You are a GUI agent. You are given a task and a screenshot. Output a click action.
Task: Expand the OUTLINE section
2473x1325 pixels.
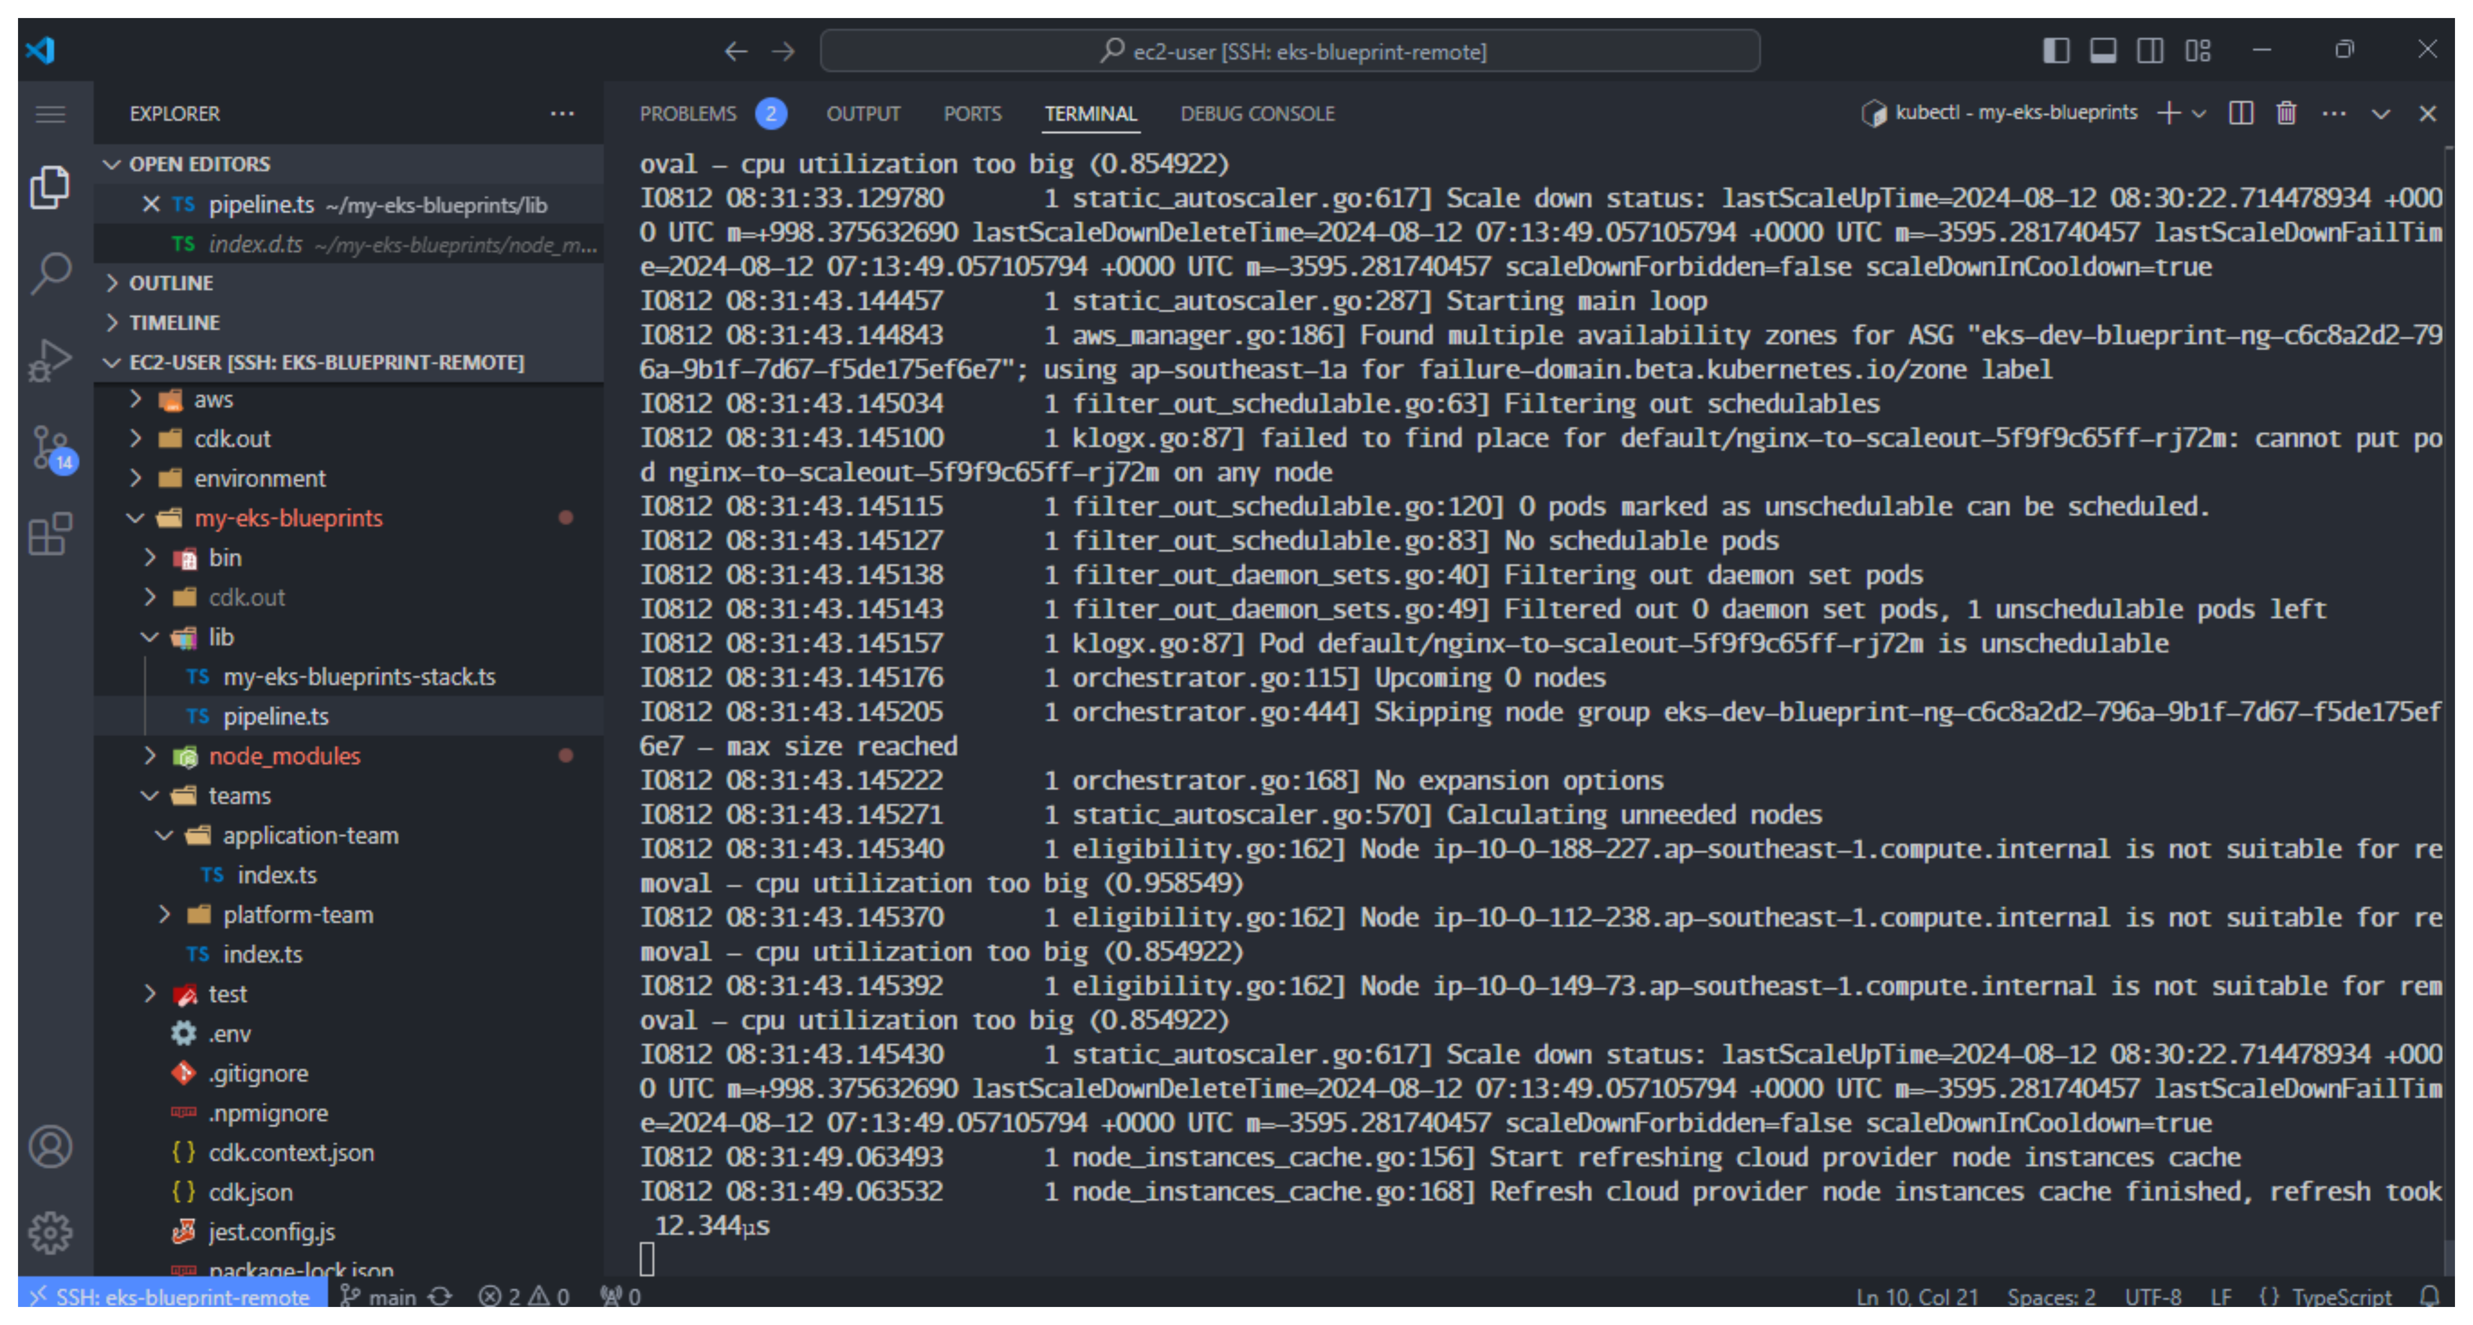[171, 283]
